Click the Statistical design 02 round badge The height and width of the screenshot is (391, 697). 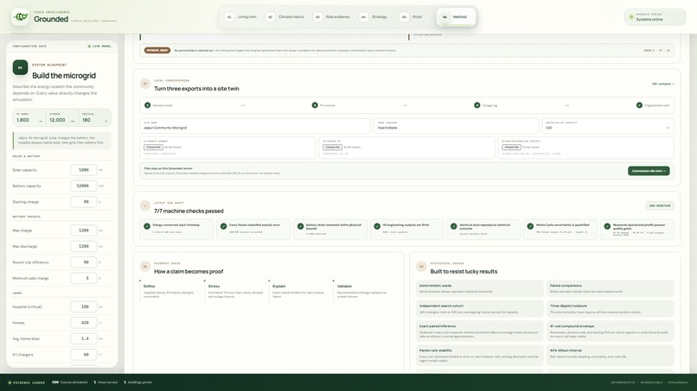(421, 267)
